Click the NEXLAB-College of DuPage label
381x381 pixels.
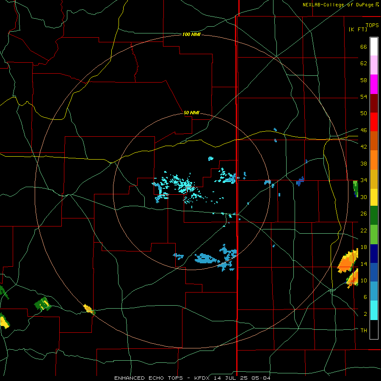pos(339,5)
